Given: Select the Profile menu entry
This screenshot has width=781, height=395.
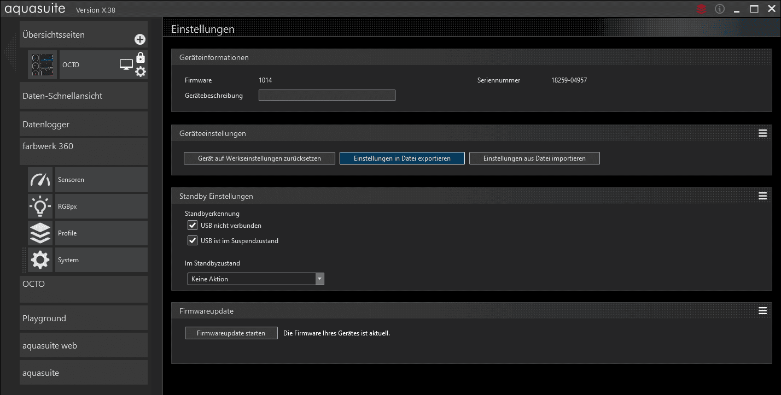Looking at the screenshot, I should [101, 233].
